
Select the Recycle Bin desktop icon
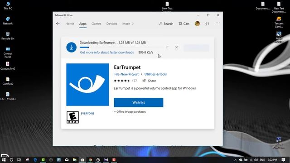[8, 36]
